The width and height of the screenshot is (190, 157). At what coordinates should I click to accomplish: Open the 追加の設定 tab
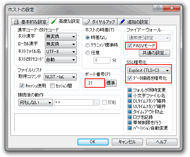click(134, 22)
